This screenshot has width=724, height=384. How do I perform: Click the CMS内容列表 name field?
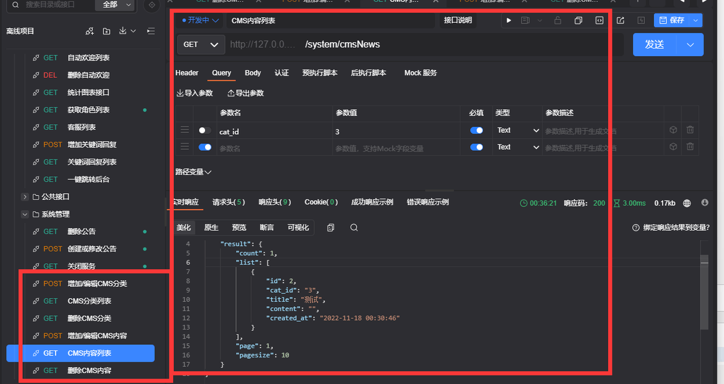[331, 21]
